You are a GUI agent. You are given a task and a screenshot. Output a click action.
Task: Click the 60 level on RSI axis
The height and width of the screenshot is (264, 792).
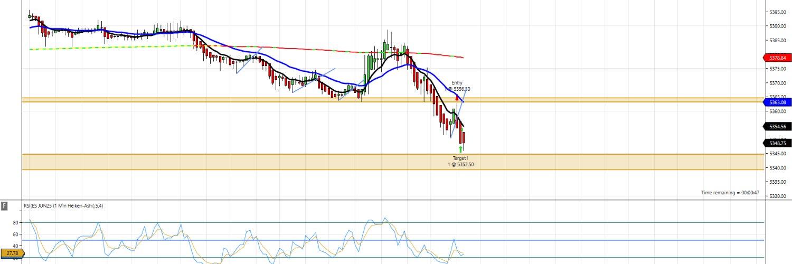pos(16,234)
